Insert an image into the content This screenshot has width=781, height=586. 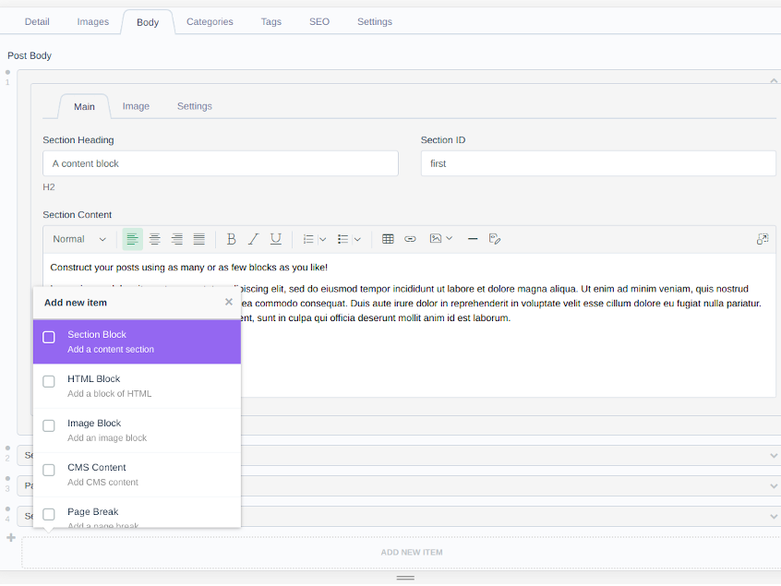pyautogui.click(x=436, y=238)
